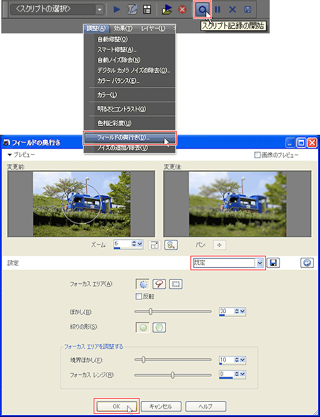This screenshot has width=320, height=417.
Task: Stop the script with red X icon
Action: pyautogui.click(x=182, y=10)
